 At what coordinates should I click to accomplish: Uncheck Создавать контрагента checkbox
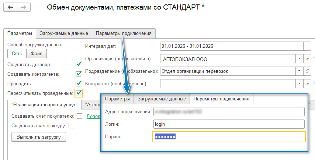pos(78,74)
